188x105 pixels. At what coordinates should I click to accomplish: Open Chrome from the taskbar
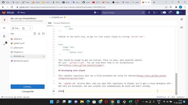coord(112,102)
